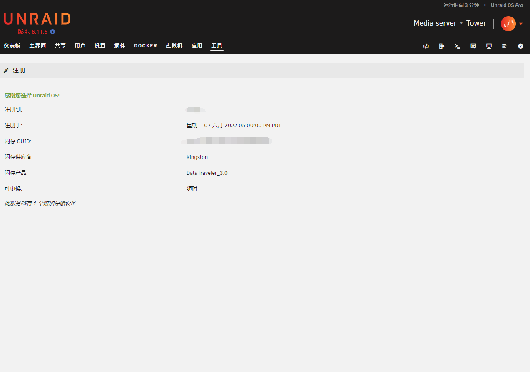Click the UNRAID logo

37,19
